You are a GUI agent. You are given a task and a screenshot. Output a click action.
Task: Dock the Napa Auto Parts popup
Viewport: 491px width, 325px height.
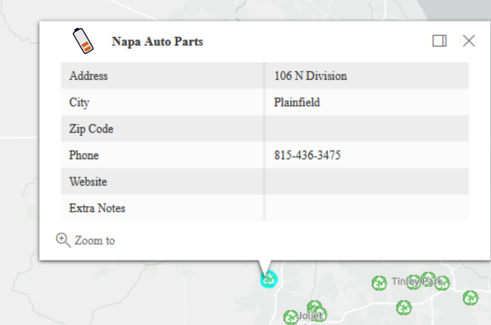[440, 41]
